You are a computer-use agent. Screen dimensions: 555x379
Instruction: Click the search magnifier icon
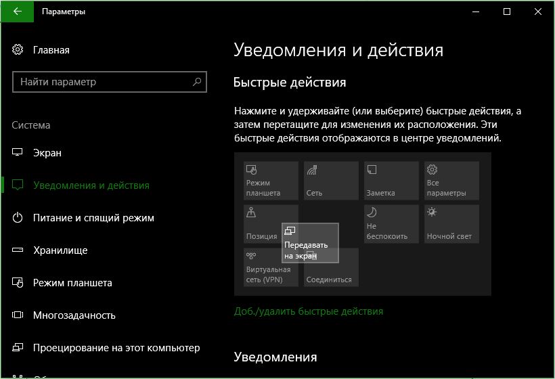pos(197,82)
